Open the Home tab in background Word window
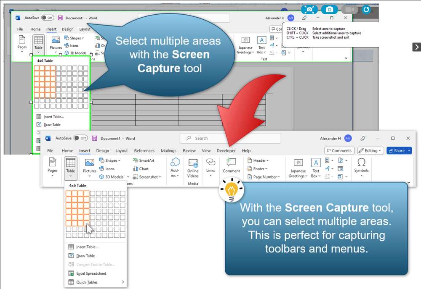 click(x=35, y=29)
